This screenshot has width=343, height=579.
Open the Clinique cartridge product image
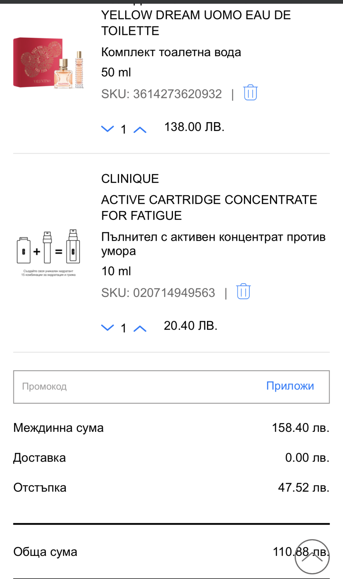[48, 251]
